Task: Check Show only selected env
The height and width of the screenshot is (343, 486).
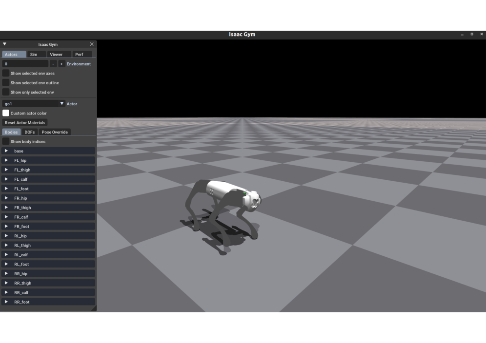Action: pyautogui.click(x=6, y=92)
